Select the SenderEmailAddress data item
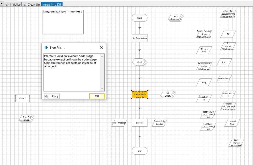Screen dimensions: 253x165 pos(204,34)
